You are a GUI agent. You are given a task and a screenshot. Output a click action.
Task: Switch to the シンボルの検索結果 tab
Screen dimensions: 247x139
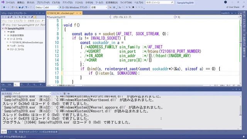point(48,132)
